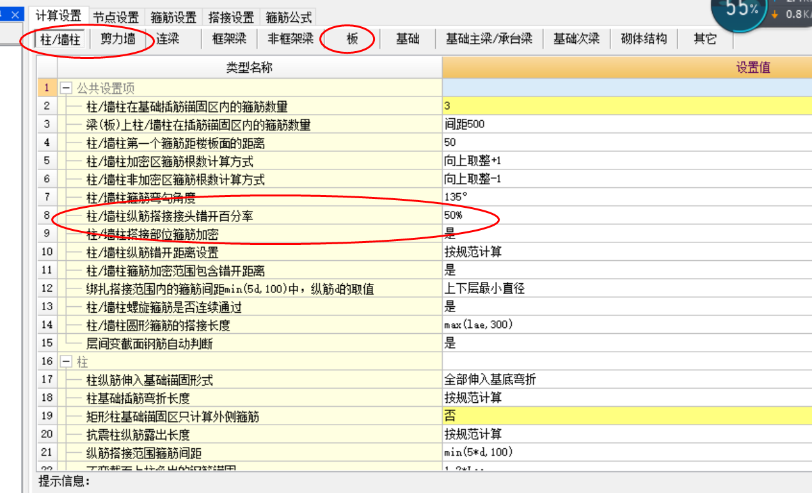Edit the 间距500 value cell
The image size is (812, 493).
[x=627, y=125]
